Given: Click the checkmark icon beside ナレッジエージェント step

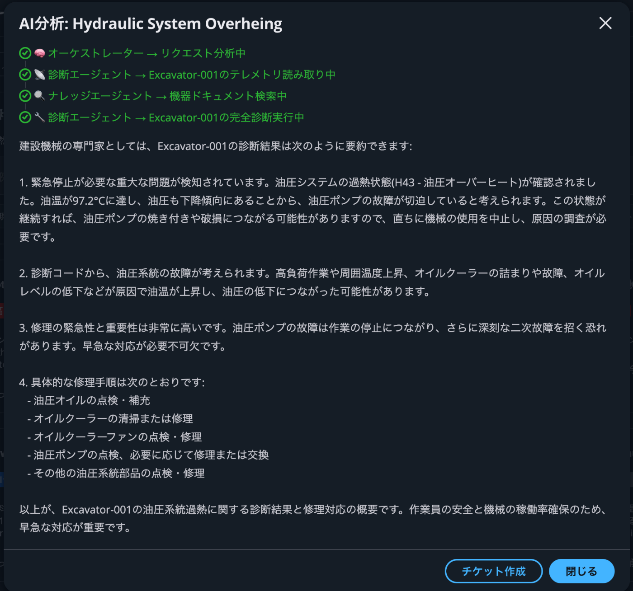Looking at the screenshot, I should 25,96.
